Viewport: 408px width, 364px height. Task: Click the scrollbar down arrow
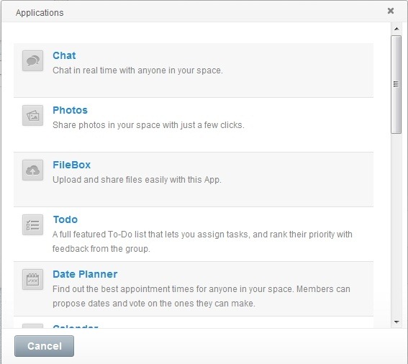(396, 322)
